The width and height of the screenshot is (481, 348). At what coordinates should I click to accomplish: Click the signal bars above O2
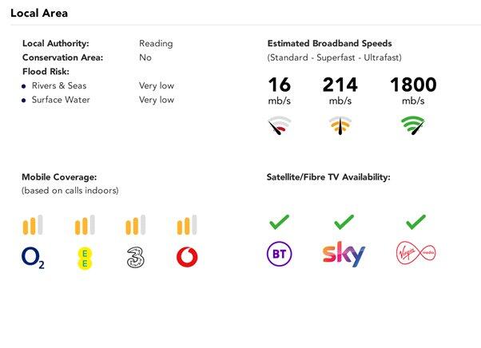pyautogui.click(x=33, y=226)
